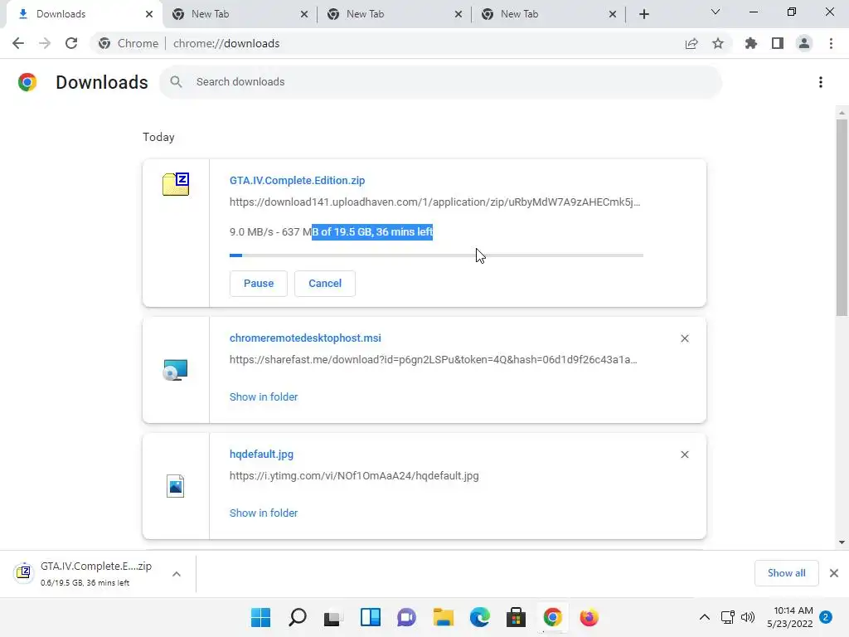The width and height of the screenshot is (849, 637).
Task: Show chromeremotedesktophost.msi in folder
Action: [x=264, y=397]
